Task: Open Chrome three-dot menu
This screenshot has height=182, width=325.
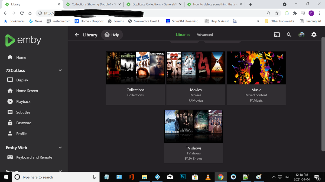Action: pyautogui.click(x=320, y=13)
